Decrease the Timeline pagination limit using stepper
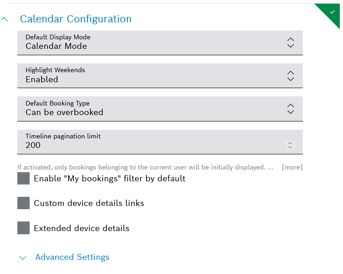 coord(290,148)
